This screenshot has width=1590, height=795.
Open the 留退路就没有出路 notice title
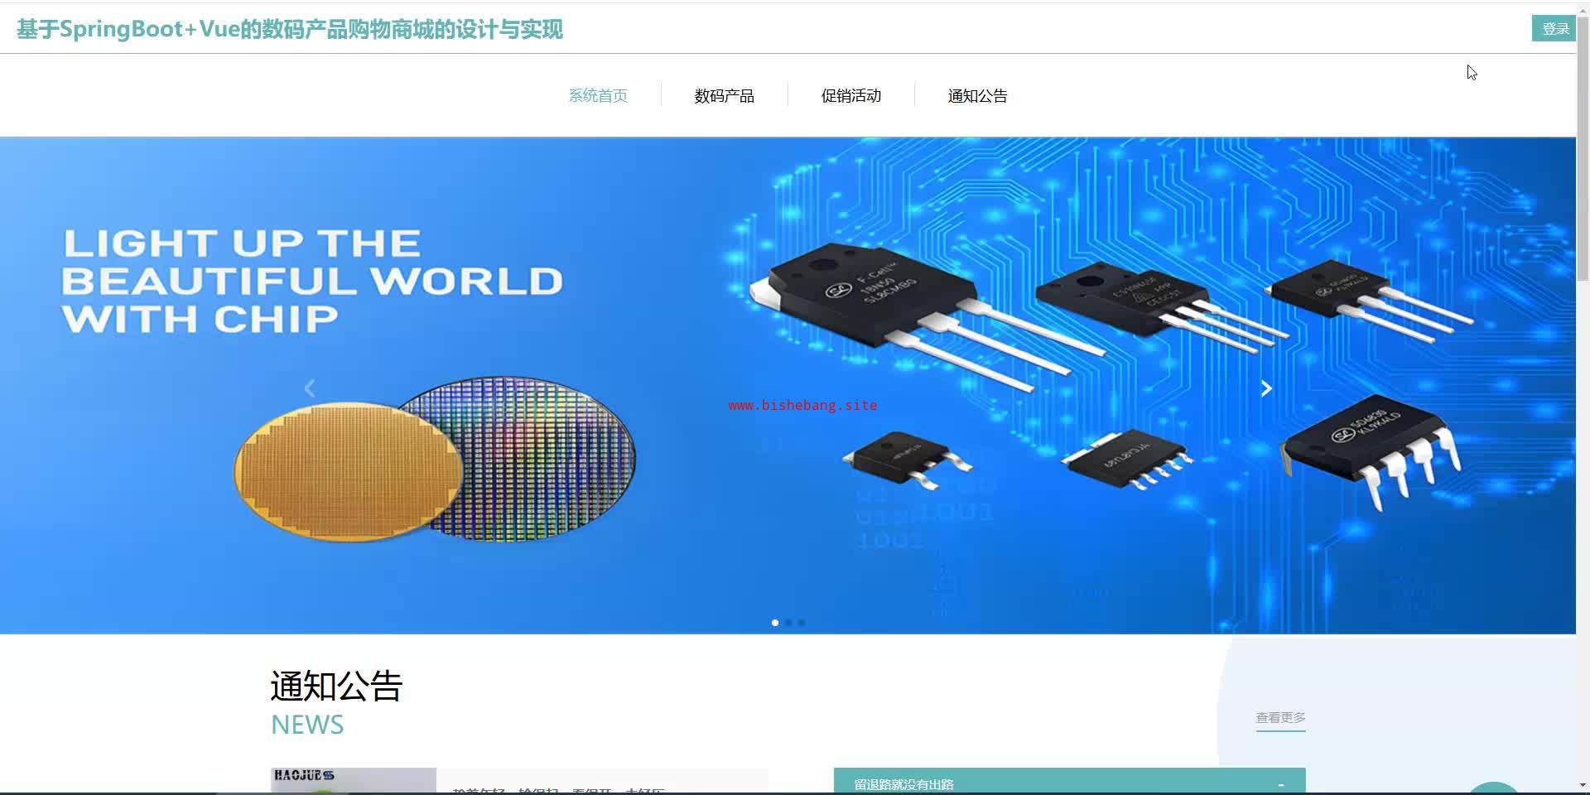click(x=903, y=784)
